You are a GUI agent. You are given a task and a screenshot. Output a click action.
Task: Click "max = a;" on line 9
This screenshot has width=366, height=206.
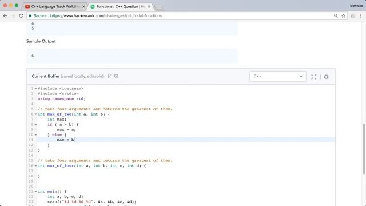coord(66,129)
